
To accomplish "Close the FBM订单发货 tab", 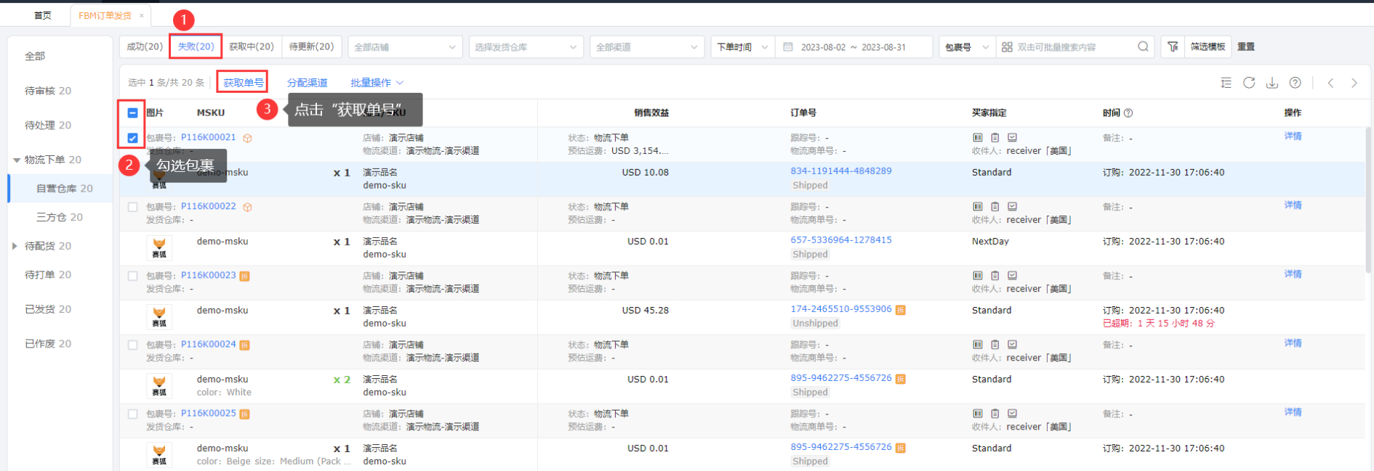I will tap(142, 15).
